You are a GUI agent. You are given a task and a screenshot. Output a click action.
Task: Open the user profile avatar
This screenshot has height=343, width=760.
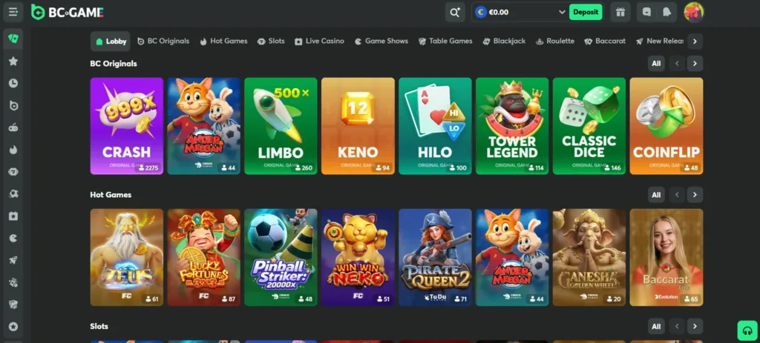pos(694,12)
